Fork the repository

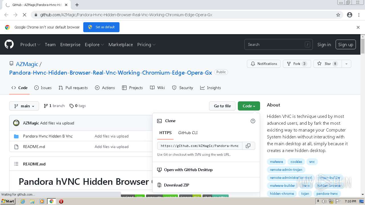click(297, 64)
